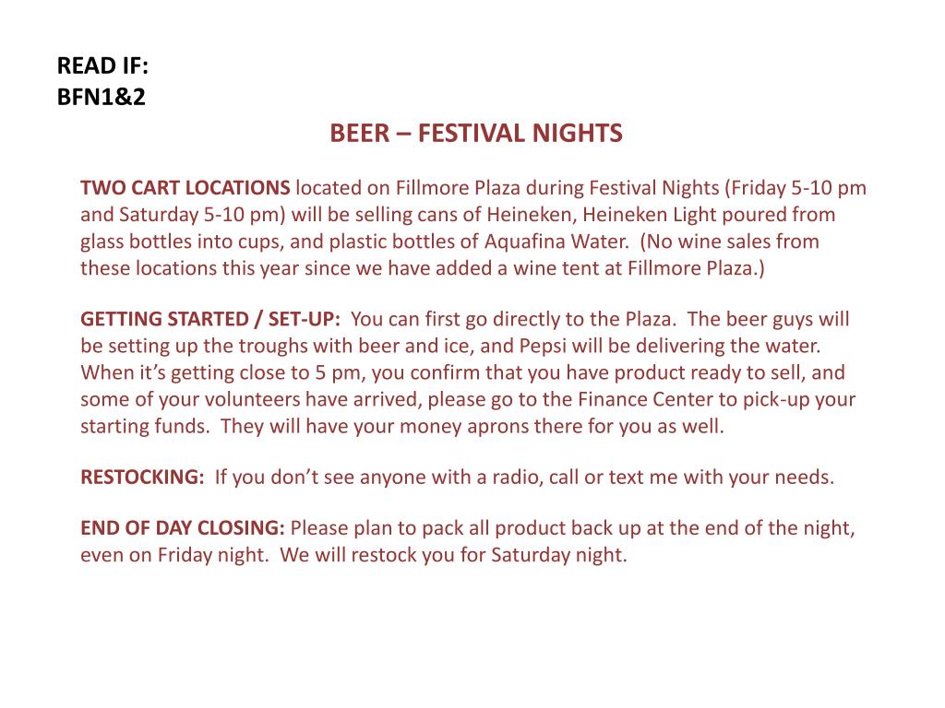Click the phrase even on Friday night
The width and height of the screenshot is (945, 708).
(174, 555)
